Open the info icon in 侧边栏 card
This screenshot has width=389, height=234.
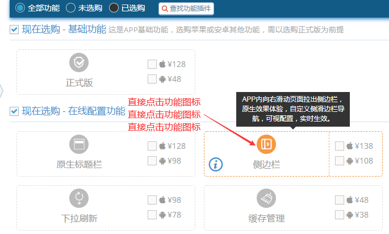216,164
